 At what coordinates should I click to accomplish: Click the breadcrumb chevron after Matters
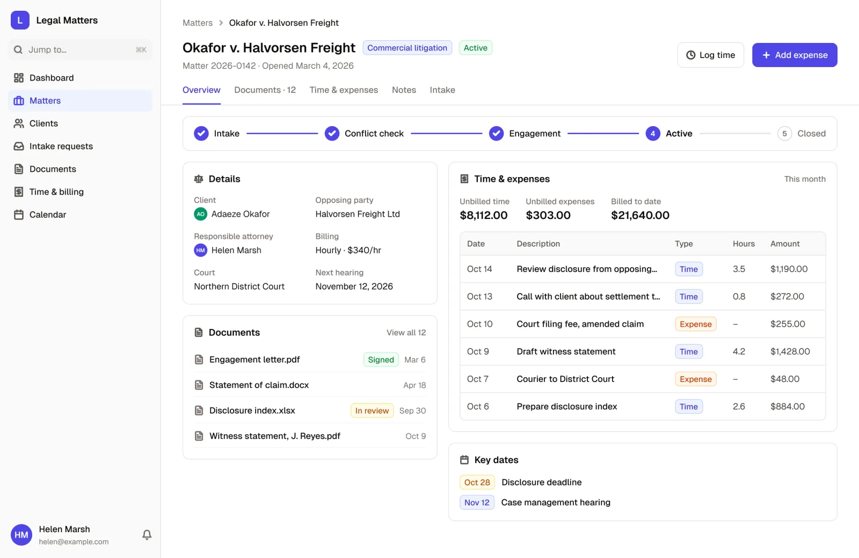tap(221, 23)
